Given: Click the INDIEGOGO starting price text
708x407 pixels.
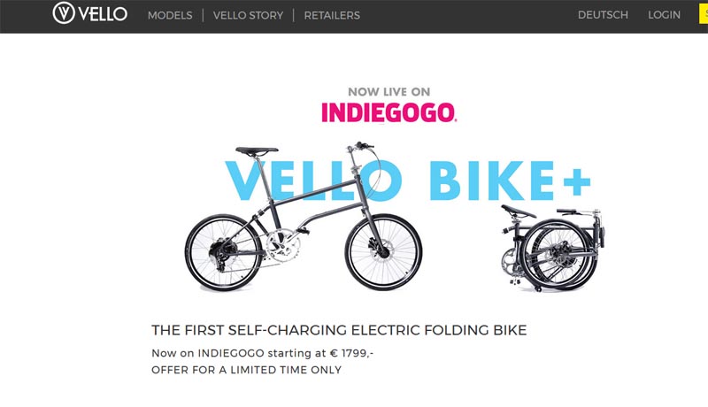Looking at the screenshot, I should coord(262,353).
